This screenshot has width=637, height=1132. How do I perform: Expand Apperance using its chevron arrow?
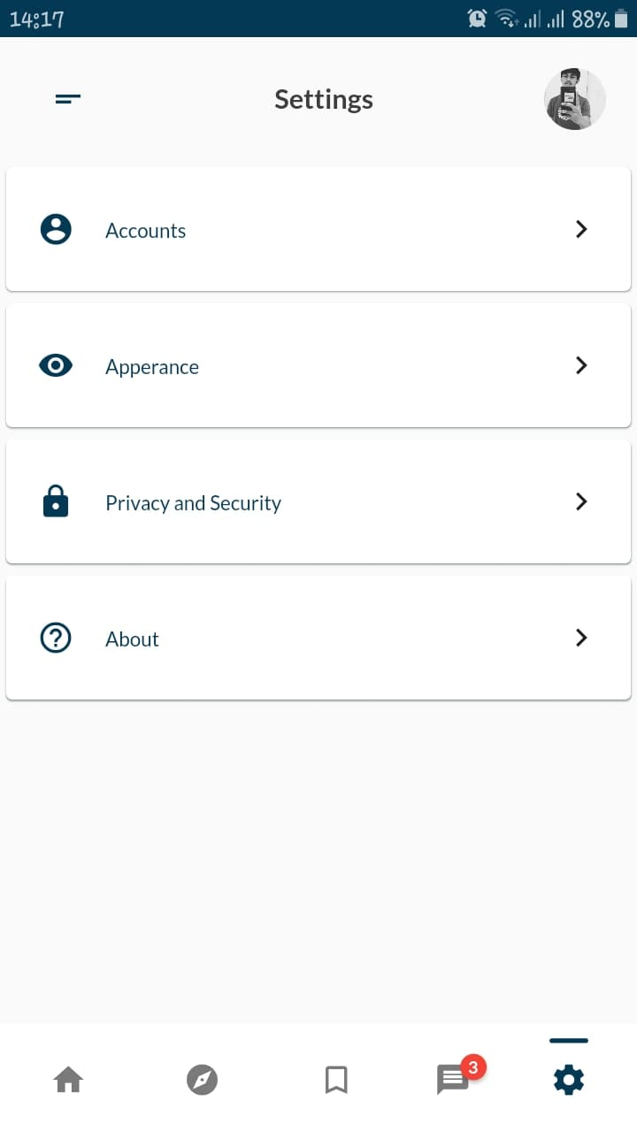click(581, 365)
